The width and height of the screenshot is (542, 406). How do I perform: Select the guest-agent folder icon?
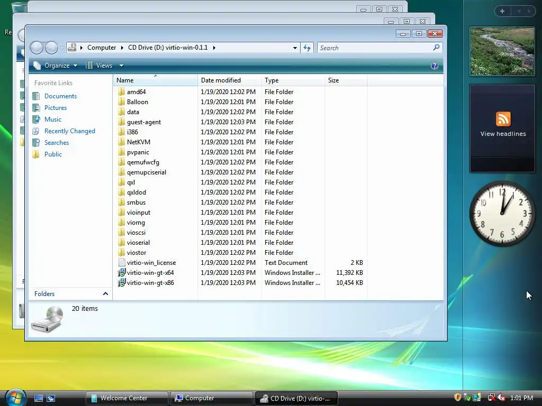click(121, 122)
